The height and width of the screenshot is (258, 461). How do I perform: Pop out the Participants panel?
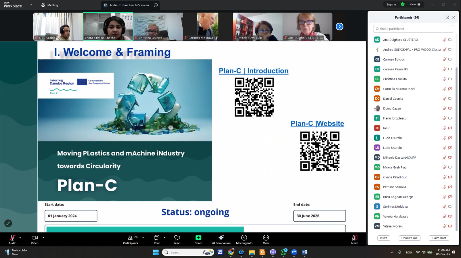coord(447,18)
